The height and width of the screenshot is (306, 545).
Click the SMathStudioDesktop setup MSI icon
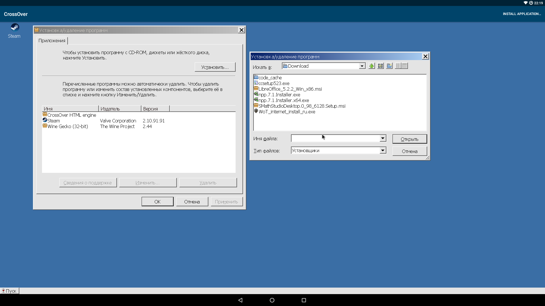point(256,106)
